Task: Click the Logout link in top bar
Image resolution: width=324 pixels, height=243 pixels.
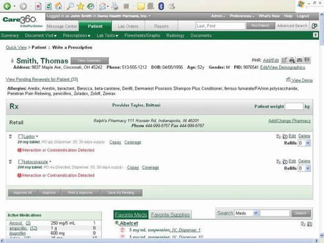Action: point(303,16)
